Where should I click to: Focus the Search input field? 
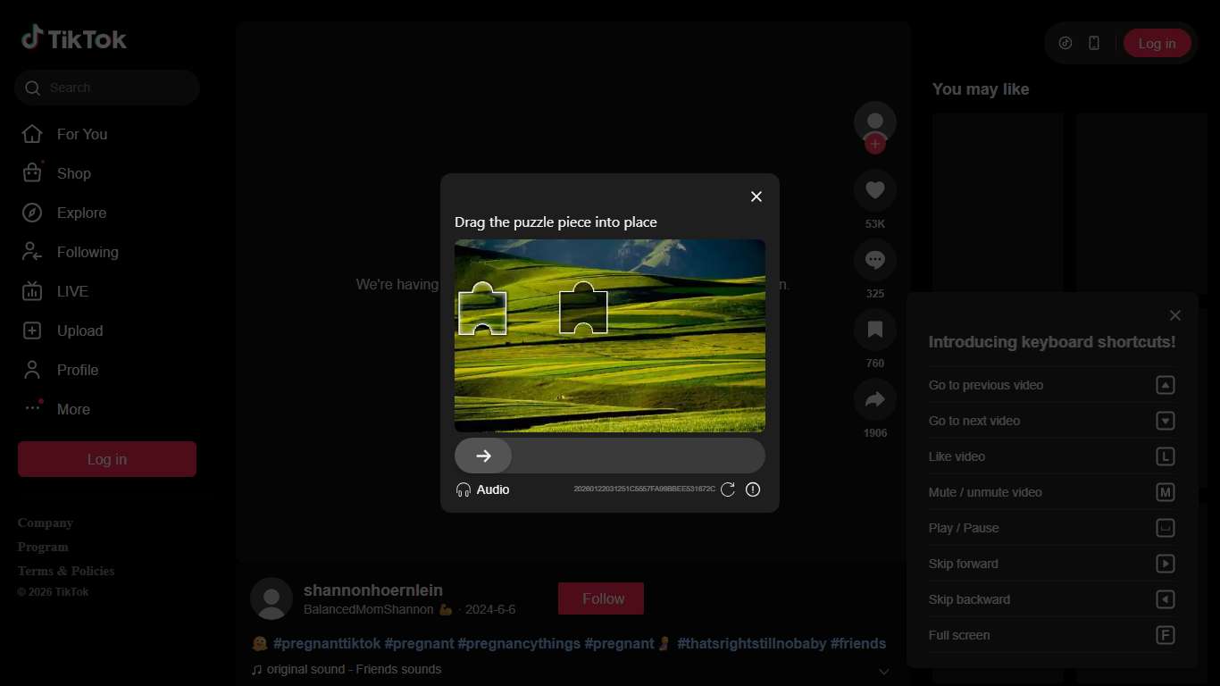(x=116, y=88)
